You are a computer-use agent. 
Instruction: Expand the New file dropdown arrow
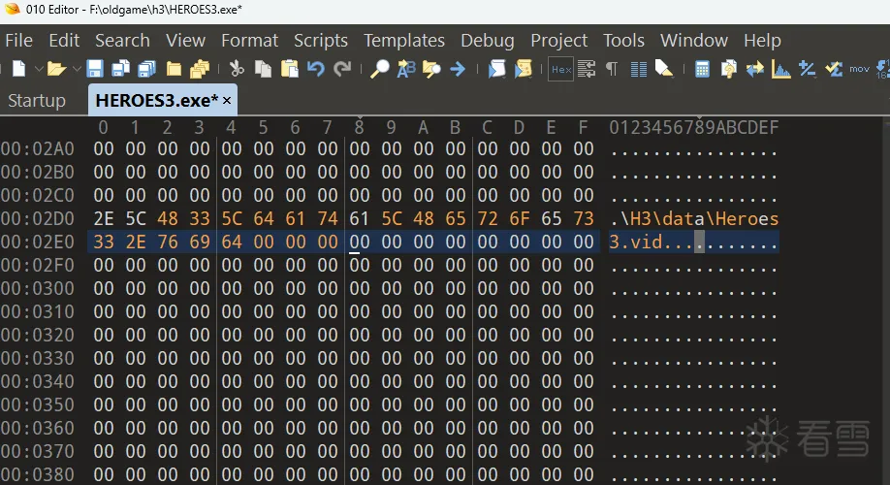click(39, 69)
